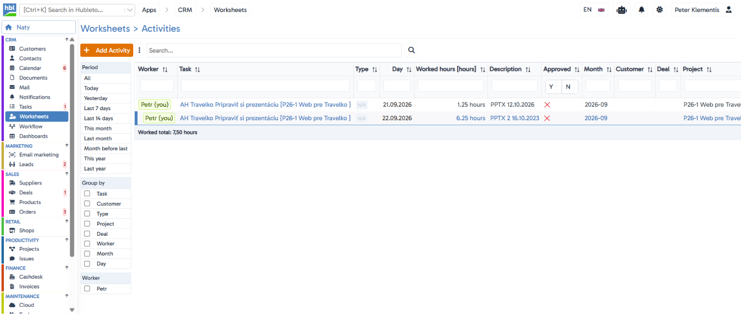Sort table by Worked hours column

[x=482, y=70]
